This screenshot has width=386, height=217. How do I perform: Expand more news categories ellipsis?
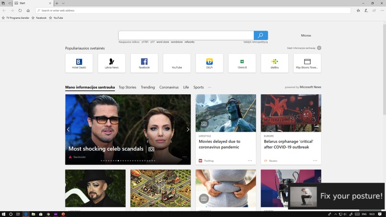(x=209, y=88)
